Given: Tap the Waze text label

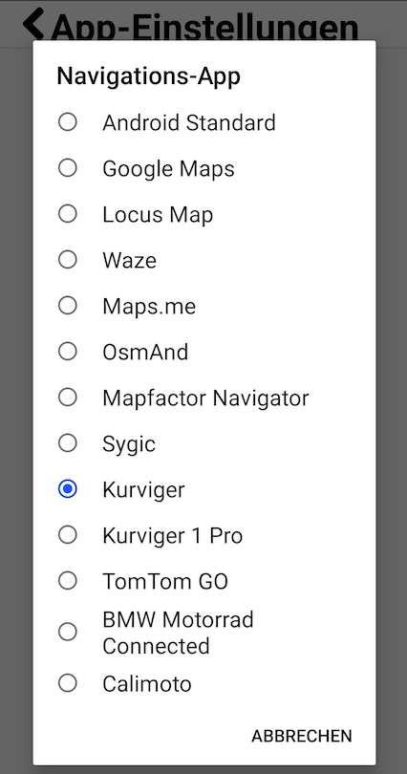Looking at the screenshot, I should point(129,260).
